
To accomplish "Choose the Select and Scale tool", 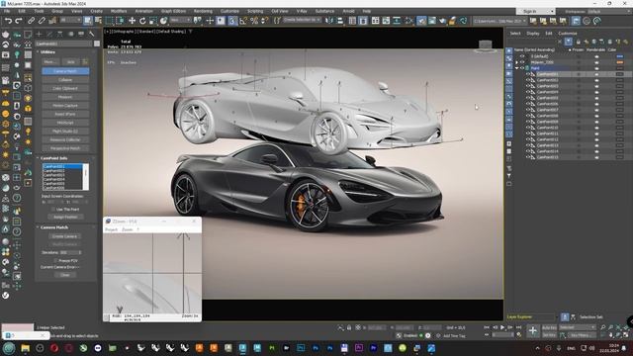I will [153, 21].
